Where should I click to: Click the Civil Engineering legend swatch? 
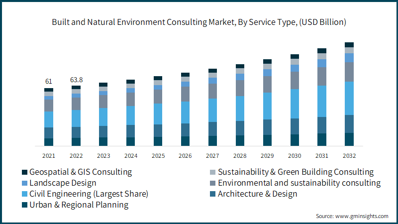pyautogui.click(x=24, y=194)
